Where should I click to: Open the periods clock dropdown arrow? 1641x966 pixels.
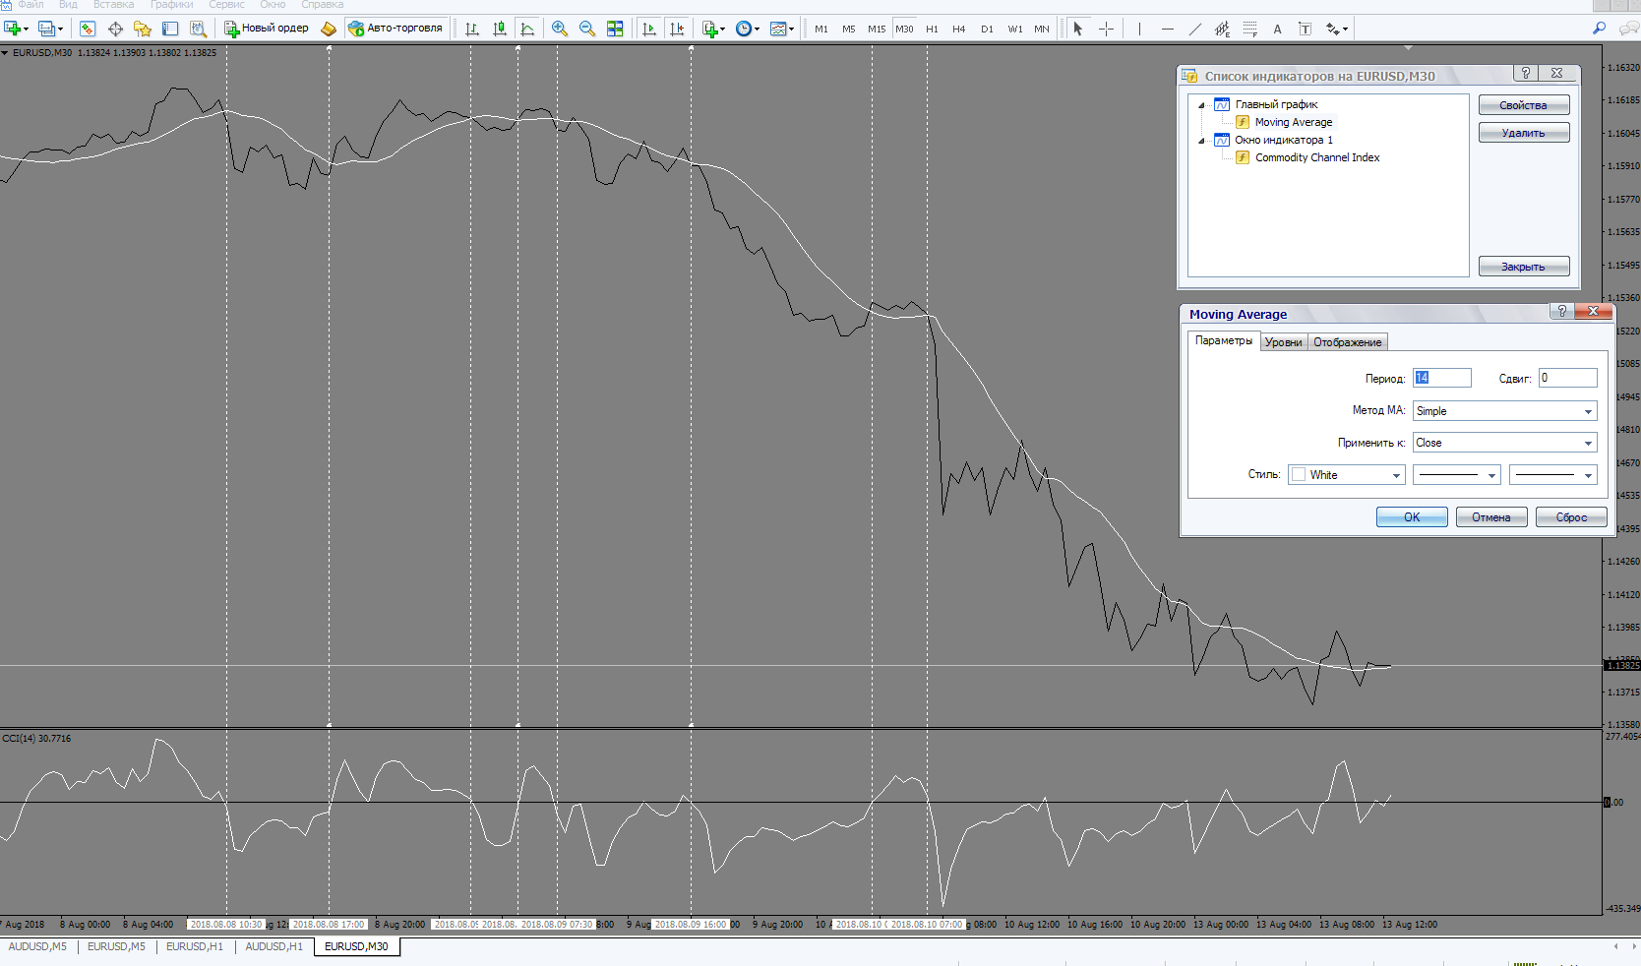757,29
